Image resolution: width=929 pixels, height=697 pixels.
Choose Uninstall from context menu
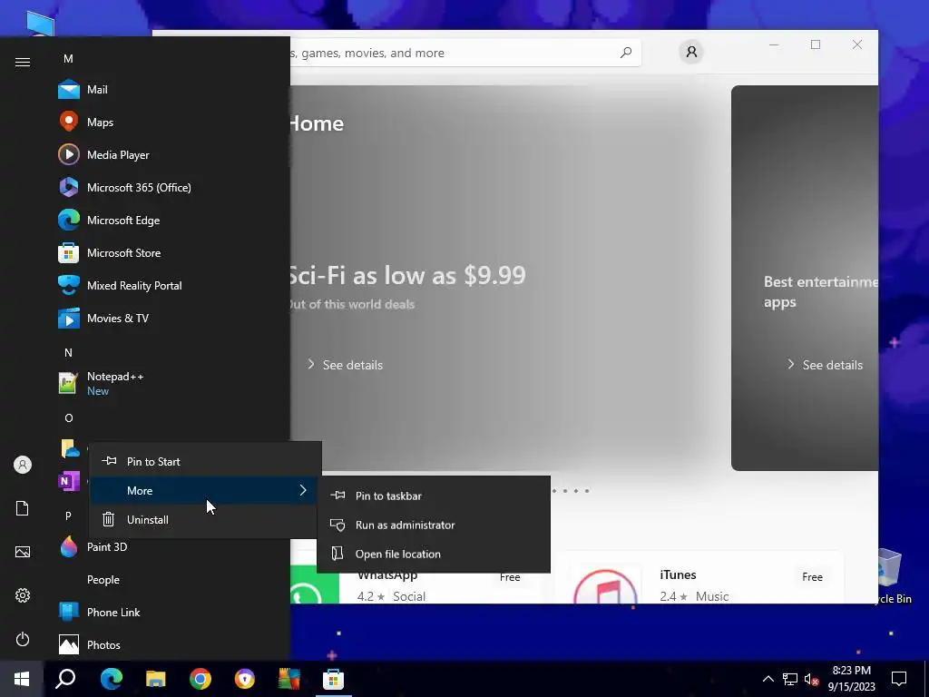pos(205,520)
